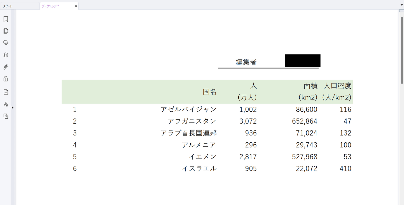
Task: Close the データ1.pdf tab
Action: click(x=76, y=6)
